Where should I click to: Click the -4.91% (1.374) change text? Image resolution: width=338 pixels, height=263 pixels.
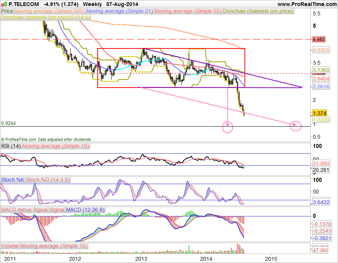tap(61, 4)
